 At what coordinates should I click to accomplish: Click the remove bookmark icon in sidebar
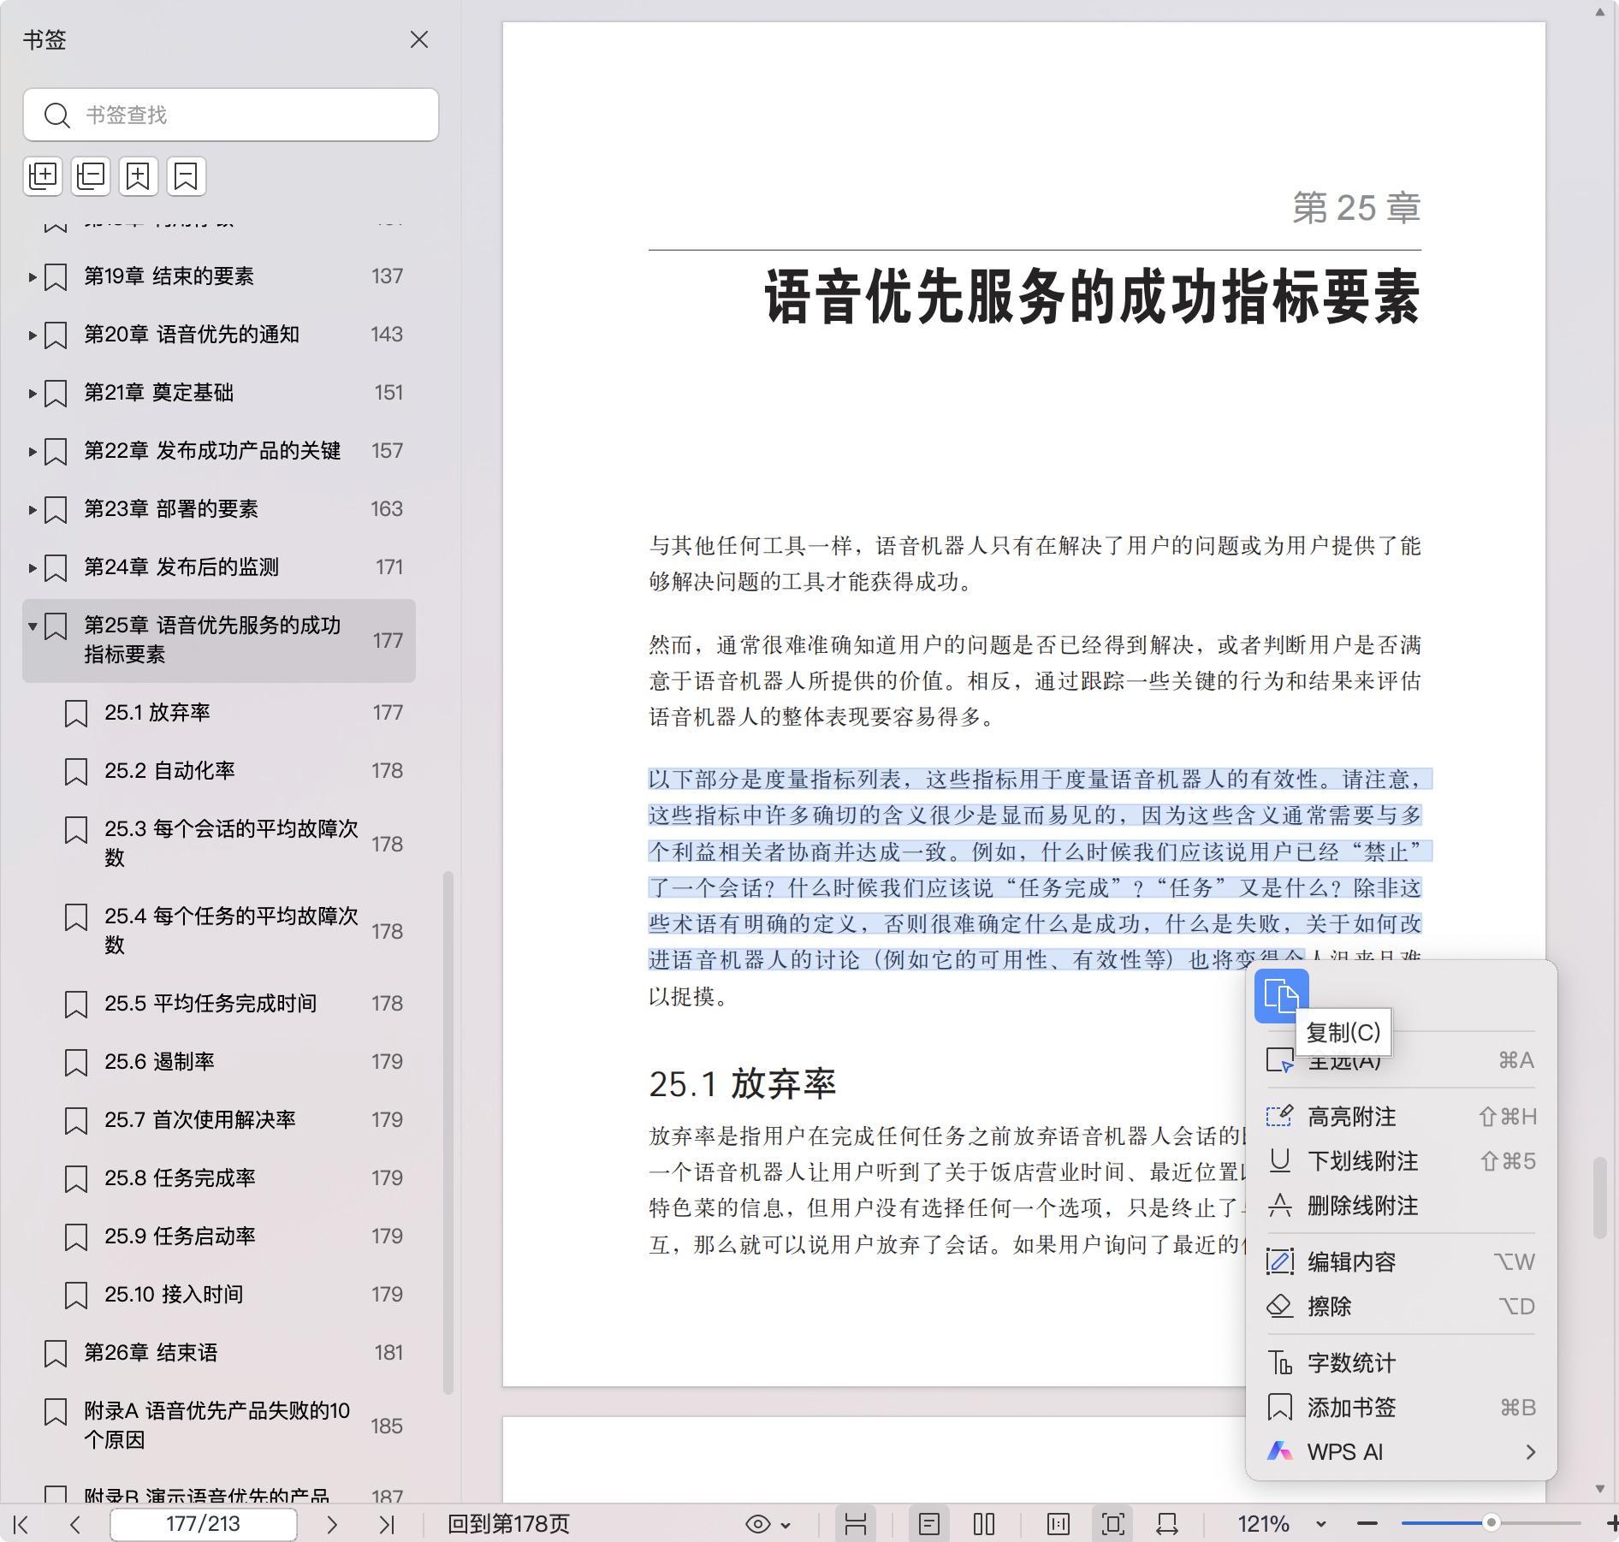point(186,176)
